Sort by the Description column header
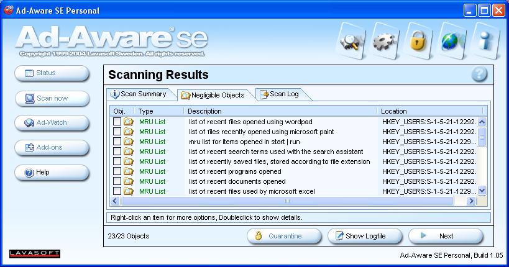The height and width of the screenshot is (267, 509). (280, 111)
